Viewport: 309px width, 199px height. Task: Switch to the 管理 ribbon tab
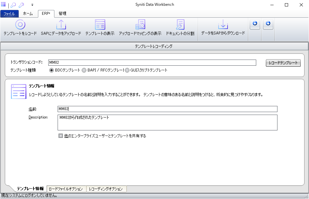(62, 14)
